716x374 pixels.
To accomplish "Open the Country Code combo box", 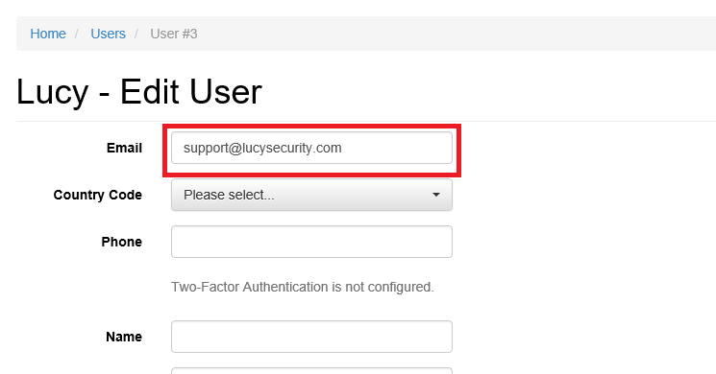I will [311, 195].
